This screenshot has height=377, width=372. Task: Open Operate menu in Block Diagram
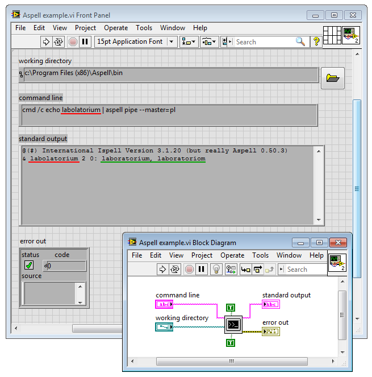click(x=232, y=255)
